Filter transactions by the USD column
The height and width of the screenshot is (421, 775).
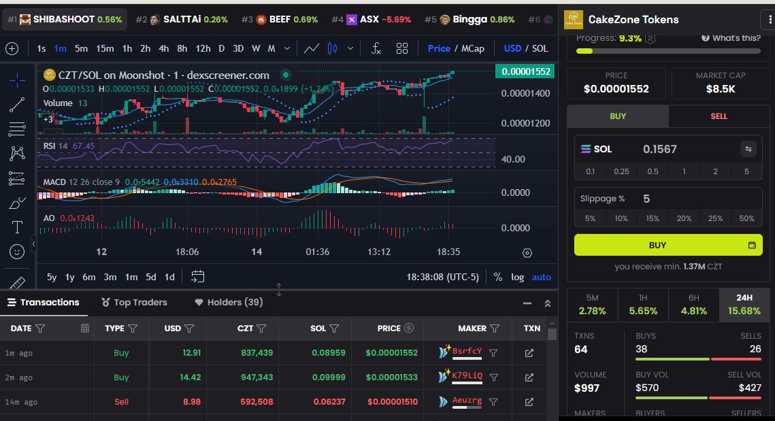pos(188,328)
